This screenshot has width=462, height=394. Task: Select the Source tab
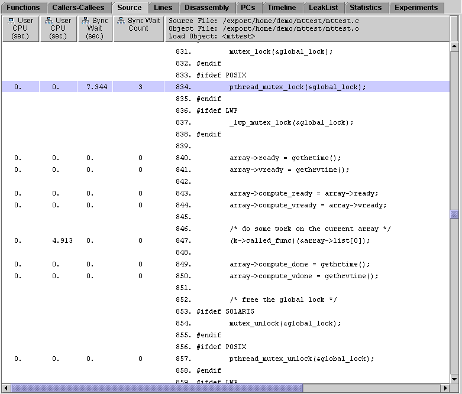tap(130, 8)
